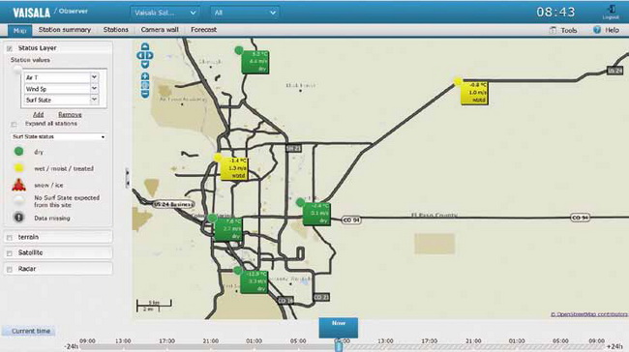Viewport: 629px width, 352px height.
Task: Open the Air T dropdown
Action: click(x=61, y=77)
